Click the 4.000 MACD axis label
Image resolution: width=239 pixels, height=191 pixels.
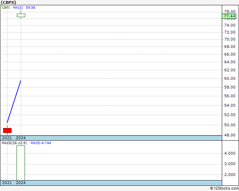tap(230, 153)
